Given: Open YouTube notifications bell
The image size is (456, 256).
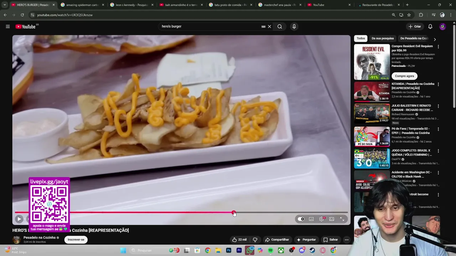Looking at the screenshot, I should (x=430, y=26).
